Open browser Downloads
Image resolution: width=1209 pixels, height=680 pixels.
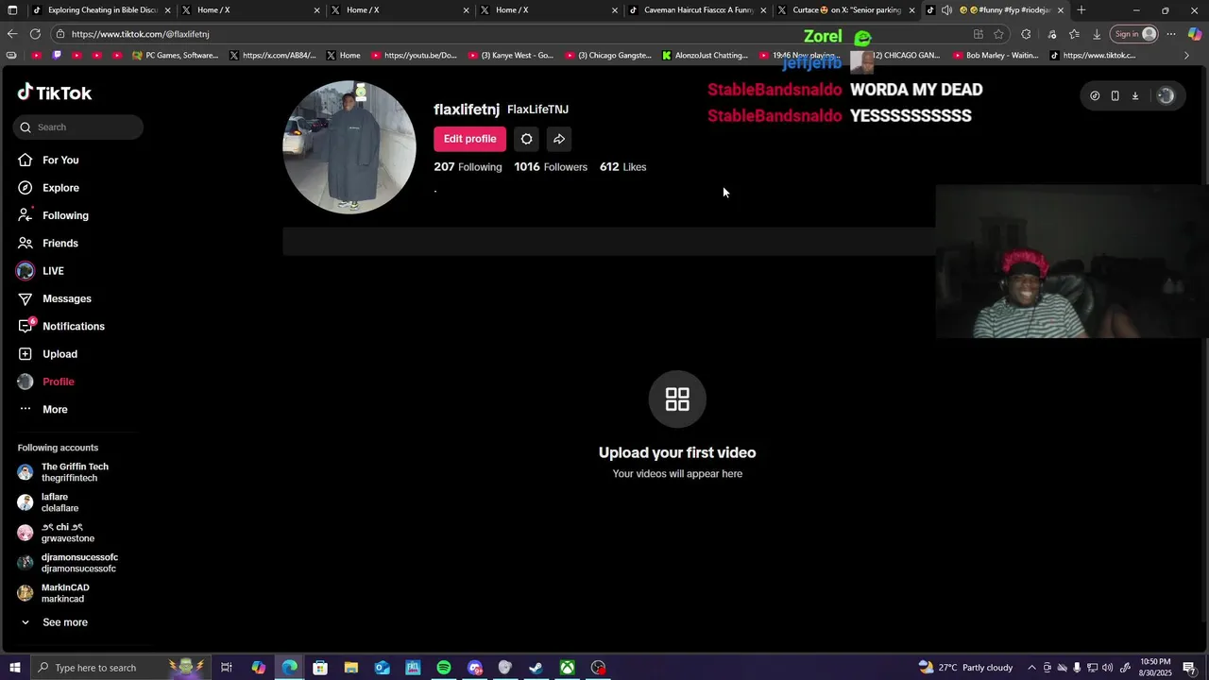coord(1097,34)
